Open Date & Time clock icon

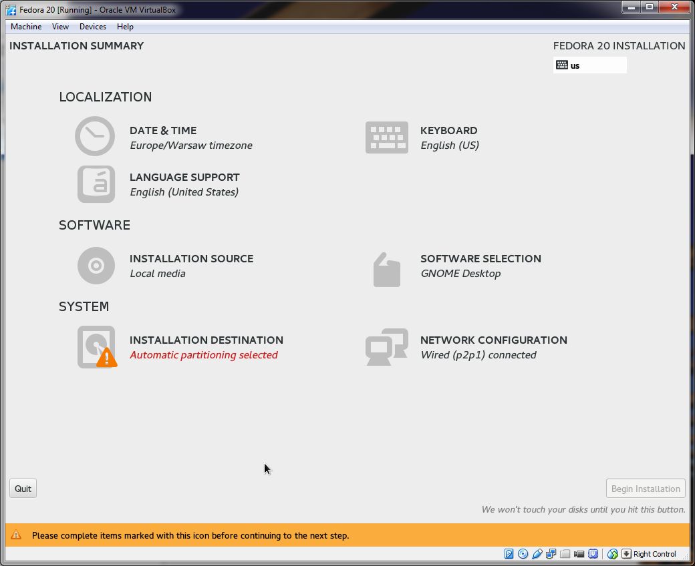click(95, 136)
